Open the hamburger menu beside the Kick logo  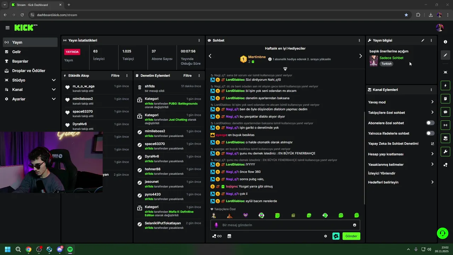coord(7,28)
